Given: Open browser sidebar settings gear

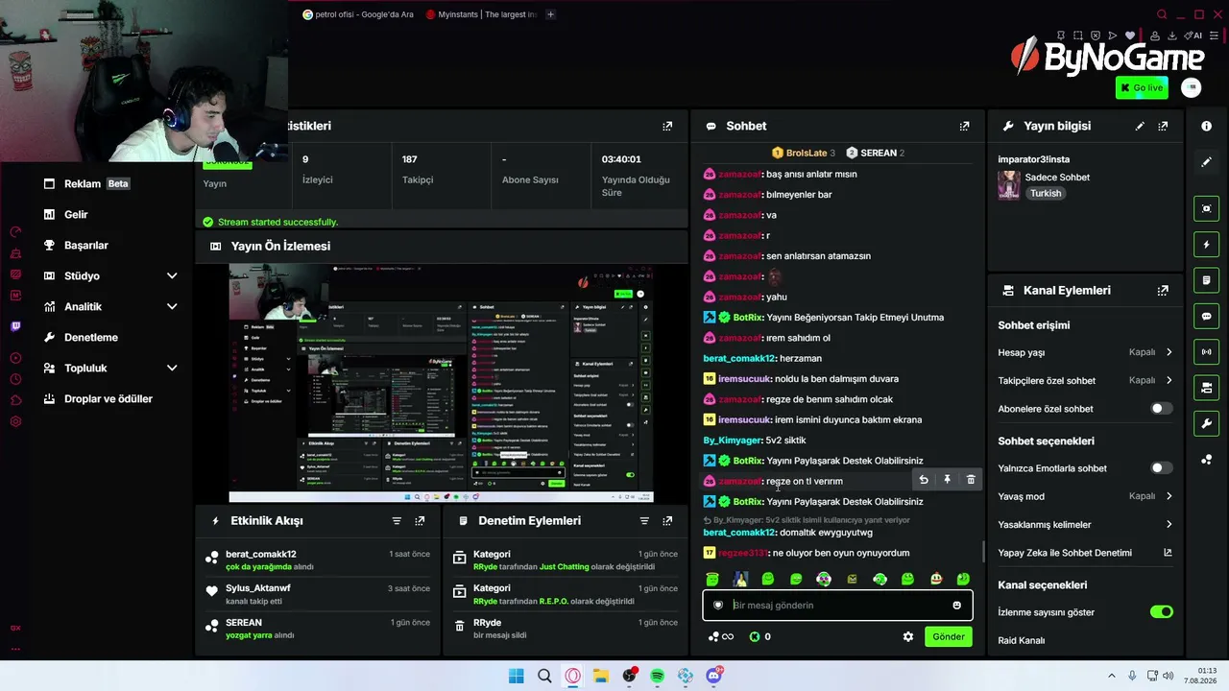Looking at the screenshot, I should coord(15,421).
